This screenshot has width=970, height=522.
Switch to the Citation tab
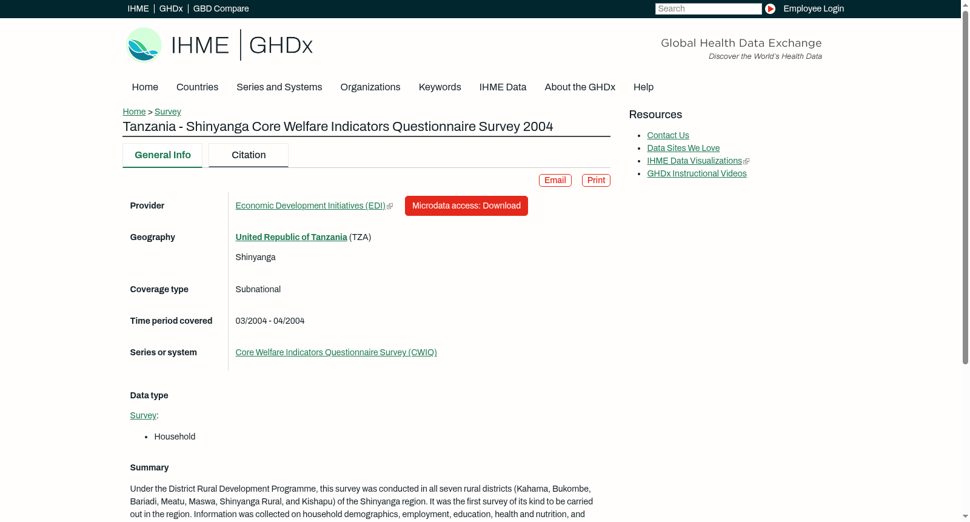pos(249,155)
